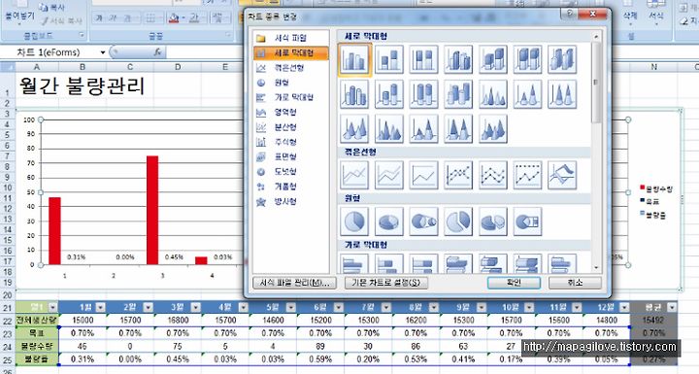Choose the stacked cone chart type

pos(527,94)
